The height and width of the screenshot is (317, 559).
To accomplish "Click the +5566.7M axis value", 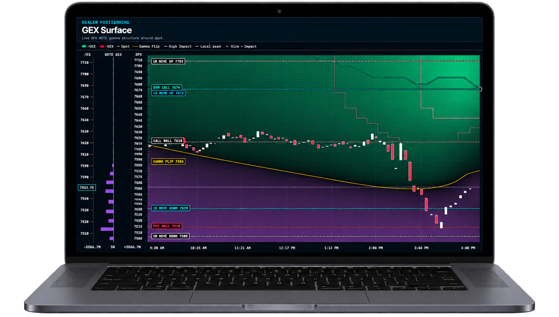I will 132,247.
